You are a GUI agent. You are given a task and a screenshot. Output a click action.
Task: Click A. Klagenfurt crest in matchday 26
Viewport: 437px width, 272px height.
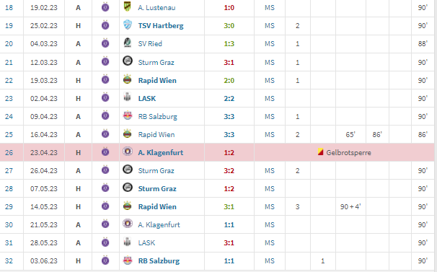[x=128, y=152]
